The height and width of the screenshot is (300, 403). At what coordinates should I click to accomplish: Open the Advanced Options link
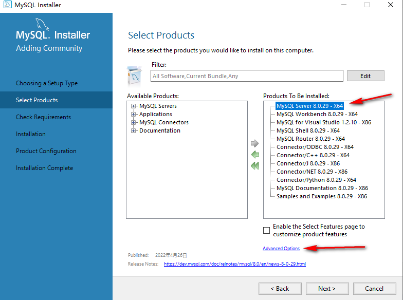pos(281,249)
